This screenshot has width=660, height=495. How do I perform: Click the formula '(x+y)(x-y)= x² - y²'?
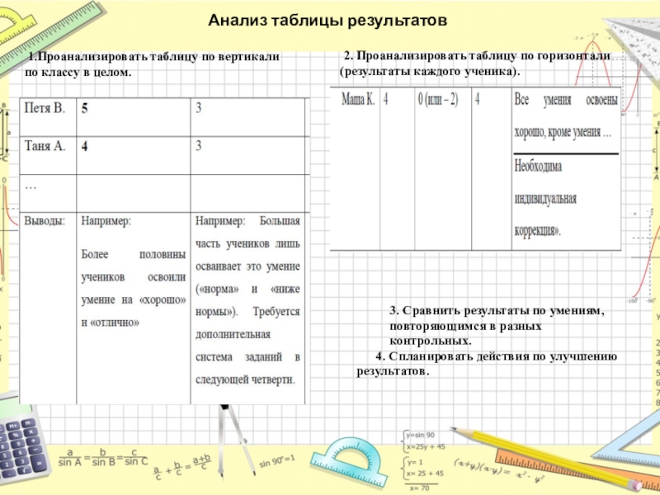499,470
